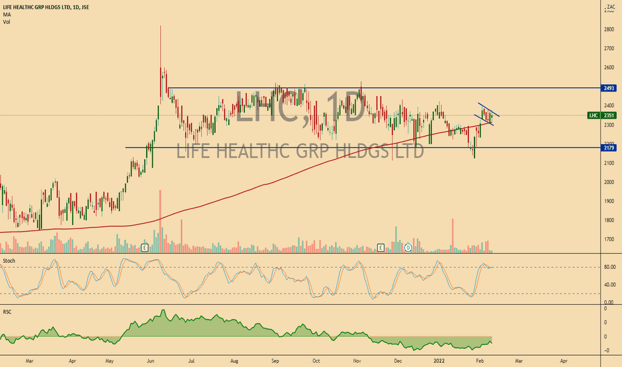This screenshot has height=367, width=622.
Task: Click the 2100 price axis label
Action: (x=609, y=163)
